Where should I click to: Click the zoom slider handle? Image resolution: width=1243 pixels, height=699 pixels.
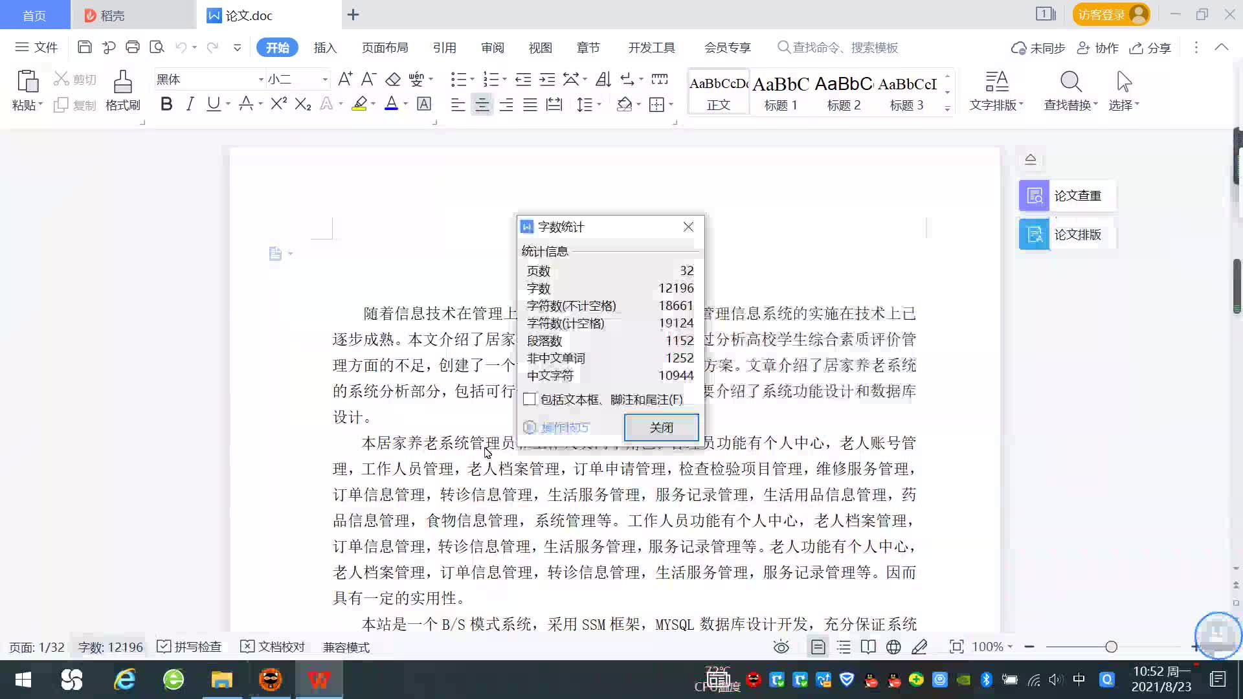pyautogui.click(x=1111, y=647)
